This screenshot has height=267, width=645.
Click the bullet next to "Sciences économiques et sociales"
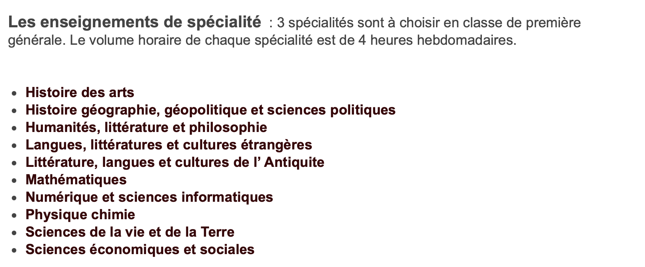coord(14,250)
